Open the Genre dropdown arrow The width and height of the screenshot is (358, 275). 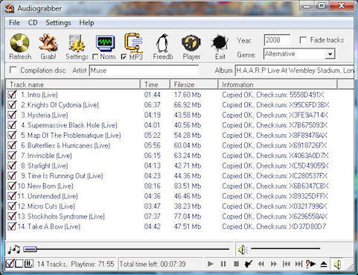click(x=330, y=54)
